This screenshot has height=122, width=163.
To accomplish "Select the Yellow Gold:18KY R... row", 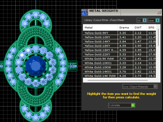I will [120, 50].
